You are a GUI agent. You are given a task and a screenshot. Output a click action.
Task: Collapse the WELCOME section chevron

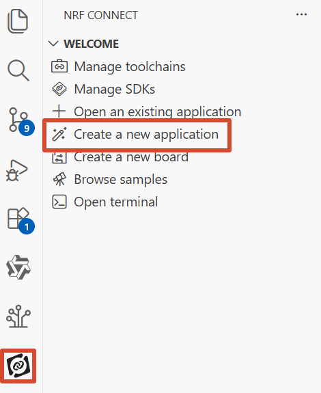(53, 44)
